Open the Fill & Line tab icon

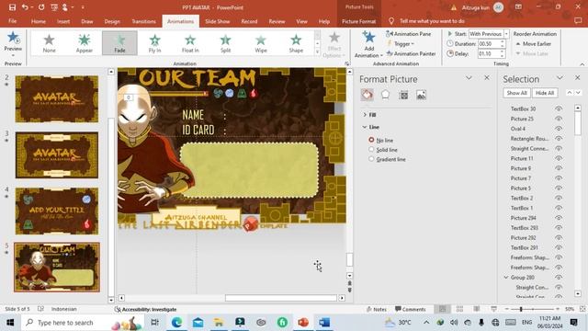(x=367, y=95)
